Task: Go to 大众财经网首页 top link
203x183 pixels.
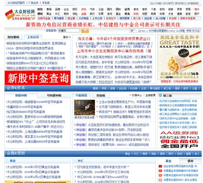Action: tap(16, 3)
